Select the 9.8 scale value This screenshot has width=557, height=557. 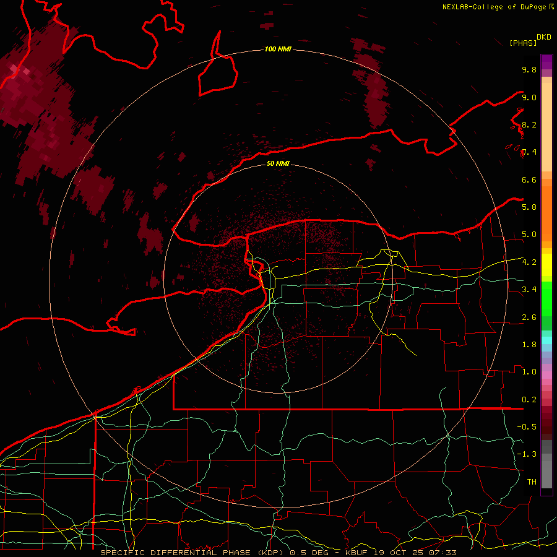point(529,69)
